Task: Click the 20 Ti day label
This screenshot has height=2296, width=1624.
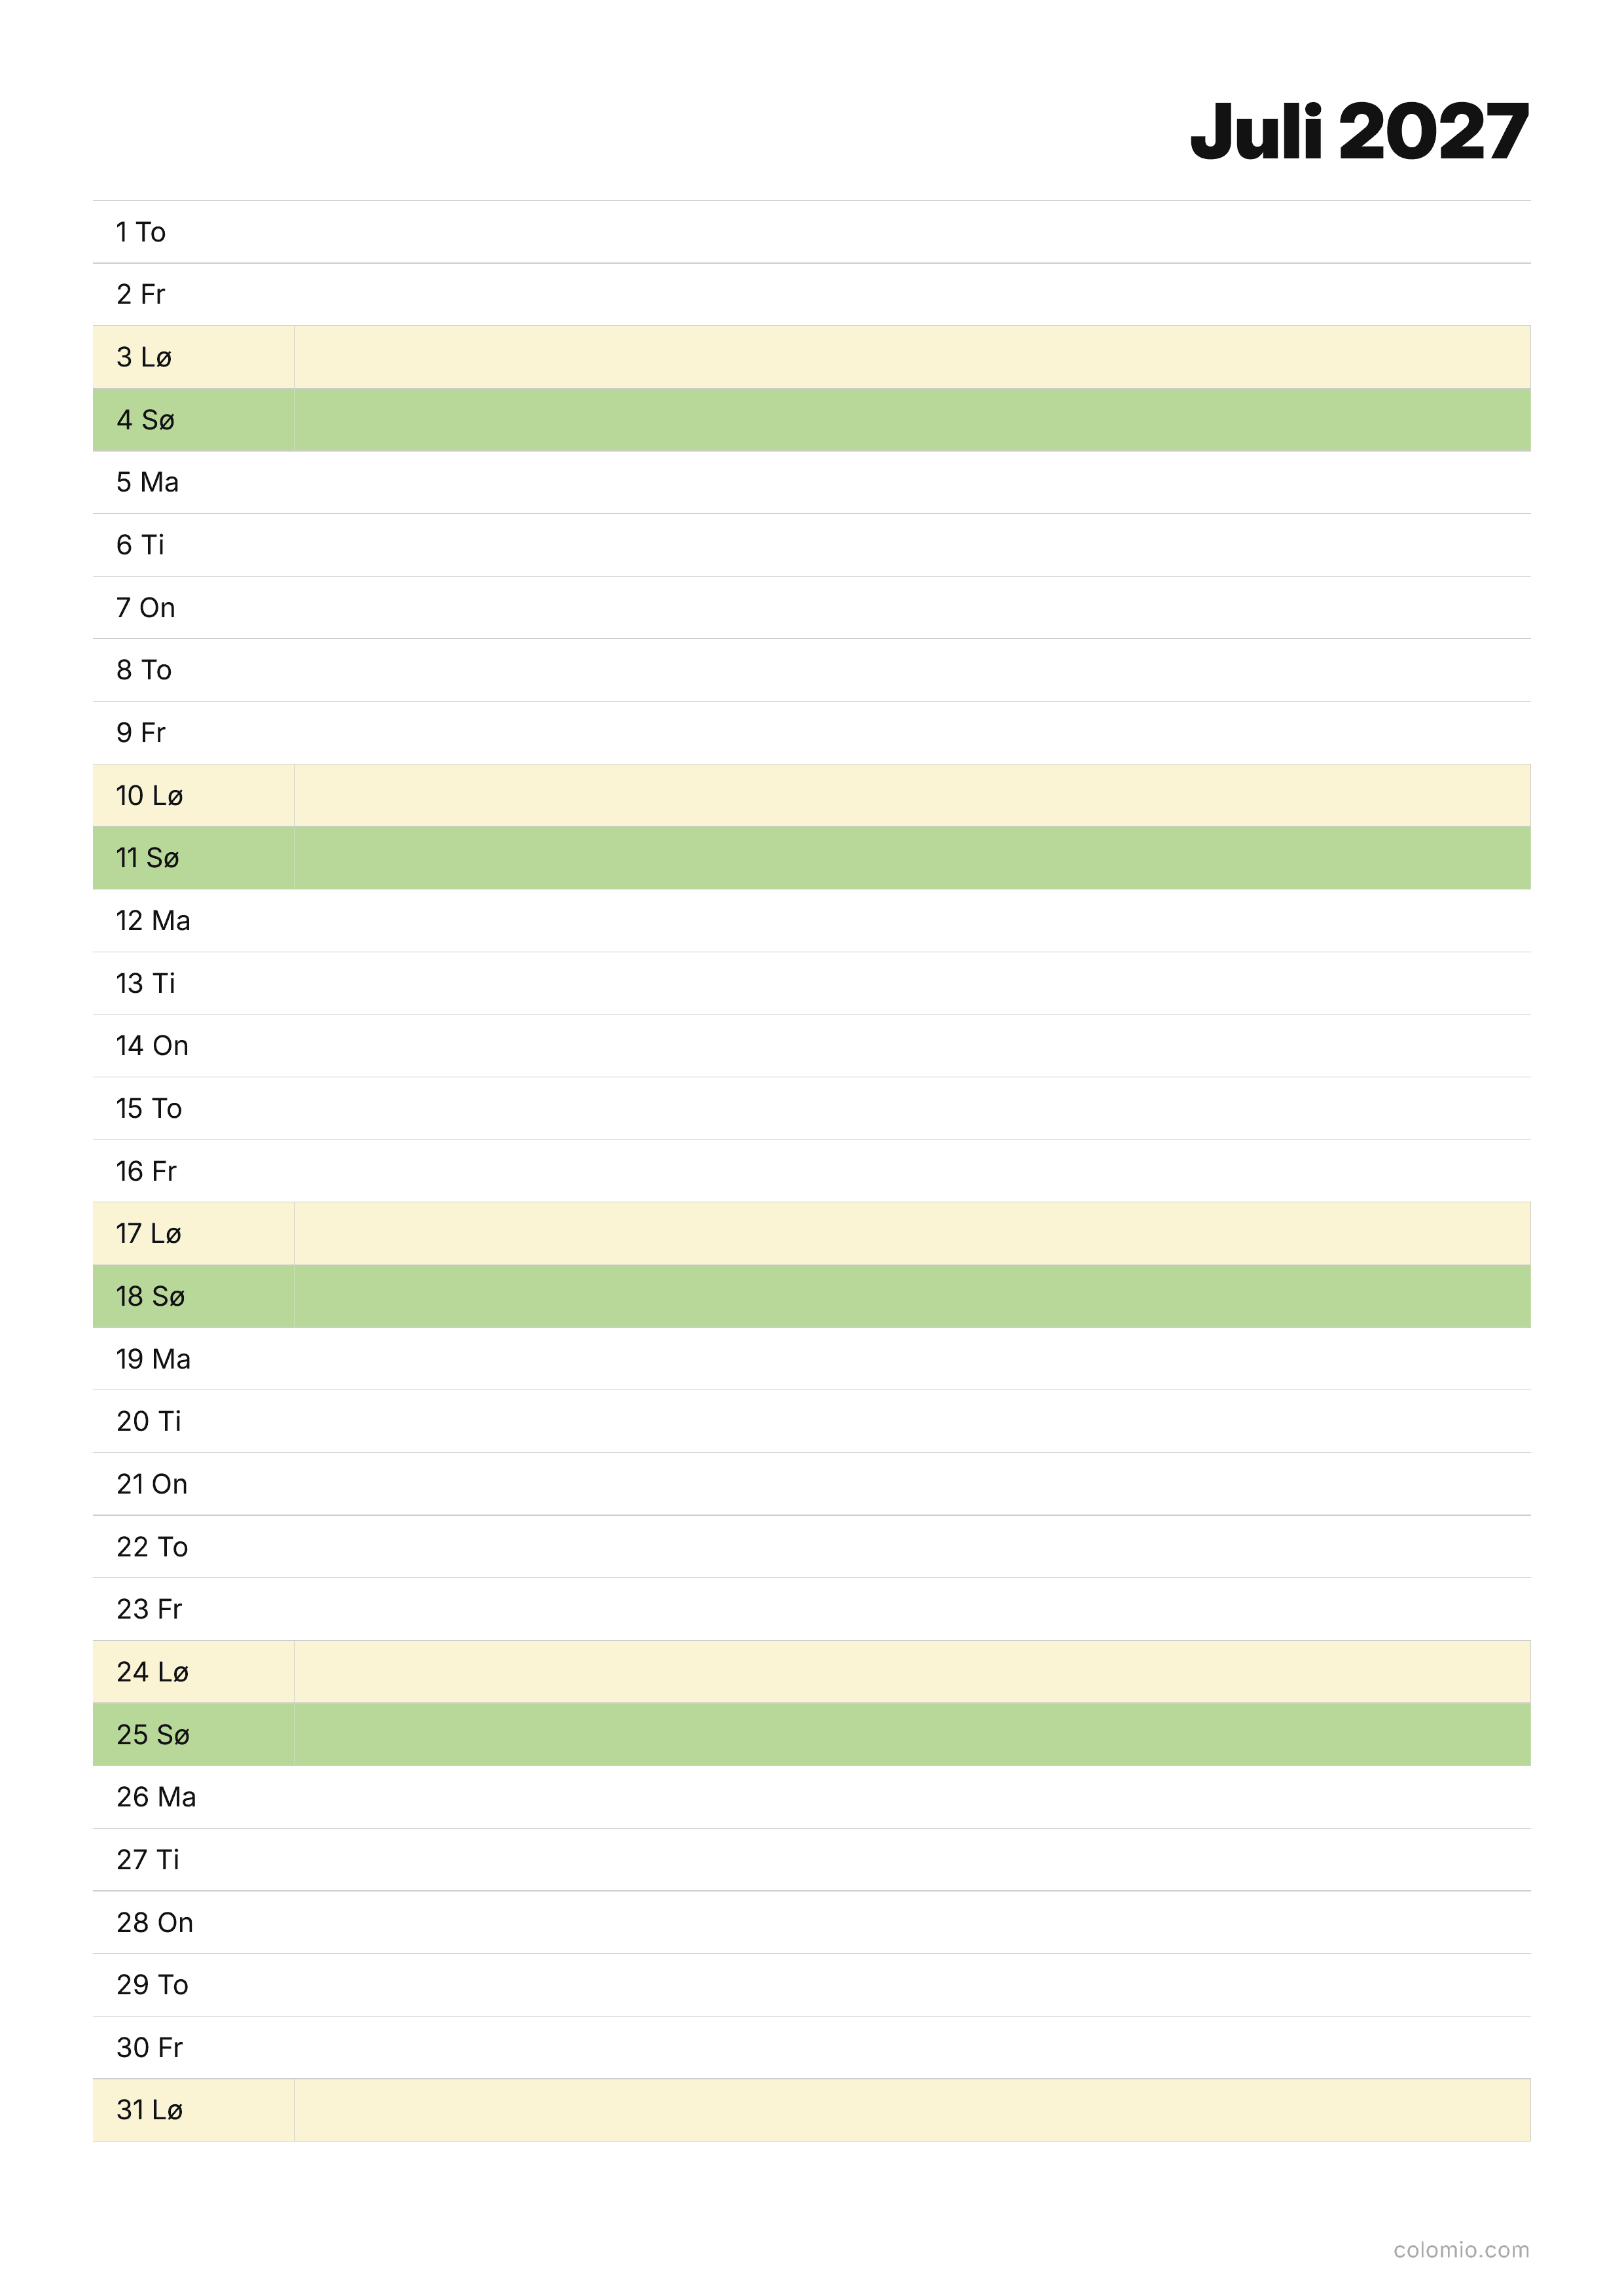Action: (148, 1421)
